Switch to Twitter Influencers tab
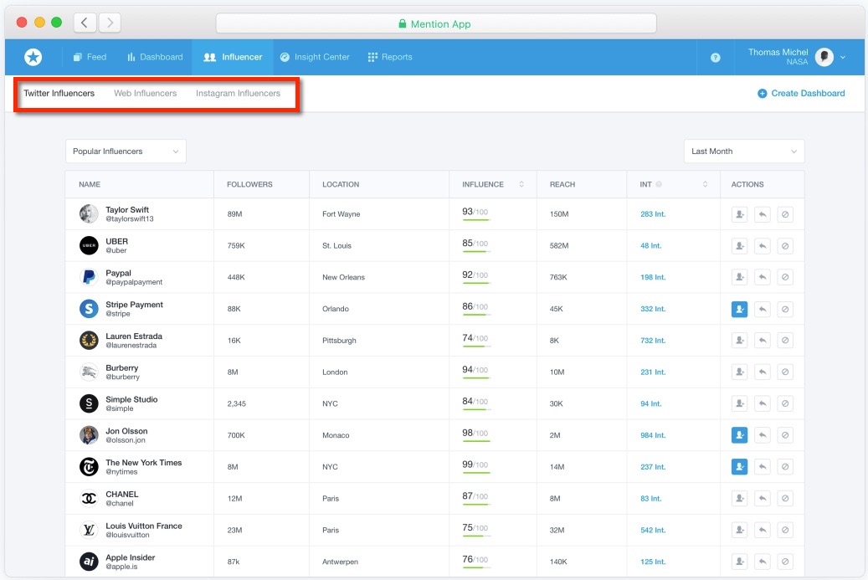Viewport: 868px width, 580px height. click(x=59, y=93)
